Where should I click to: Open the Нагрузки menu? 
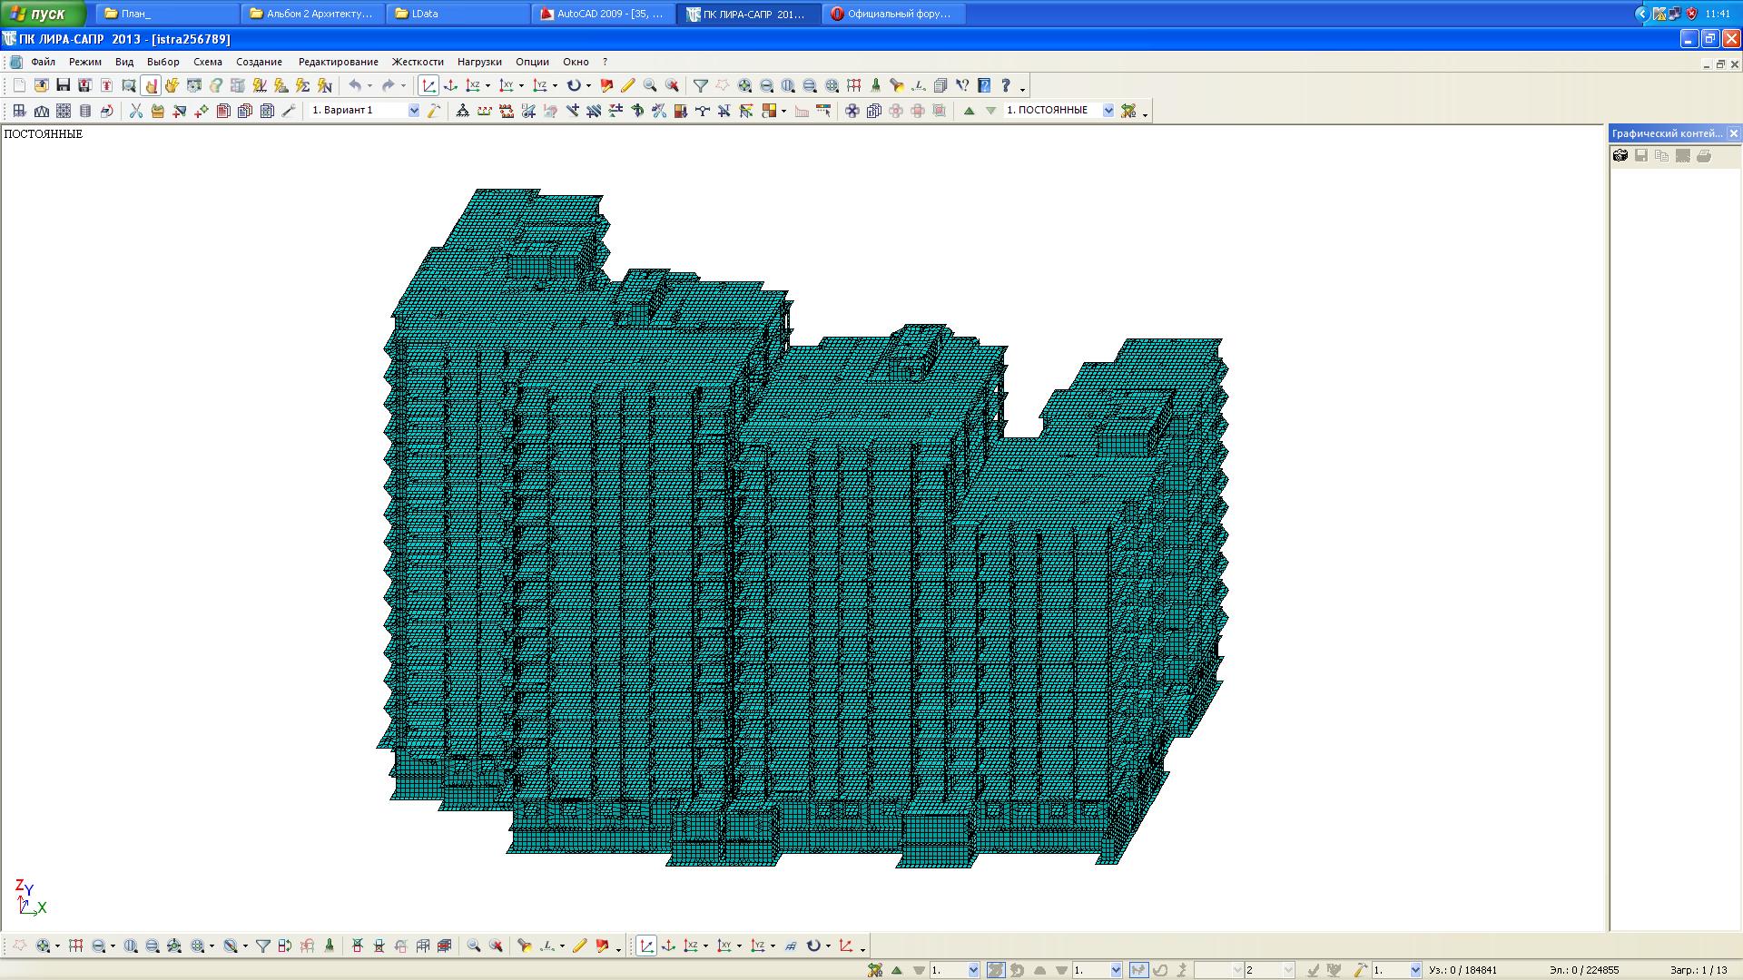pos(479,62)
